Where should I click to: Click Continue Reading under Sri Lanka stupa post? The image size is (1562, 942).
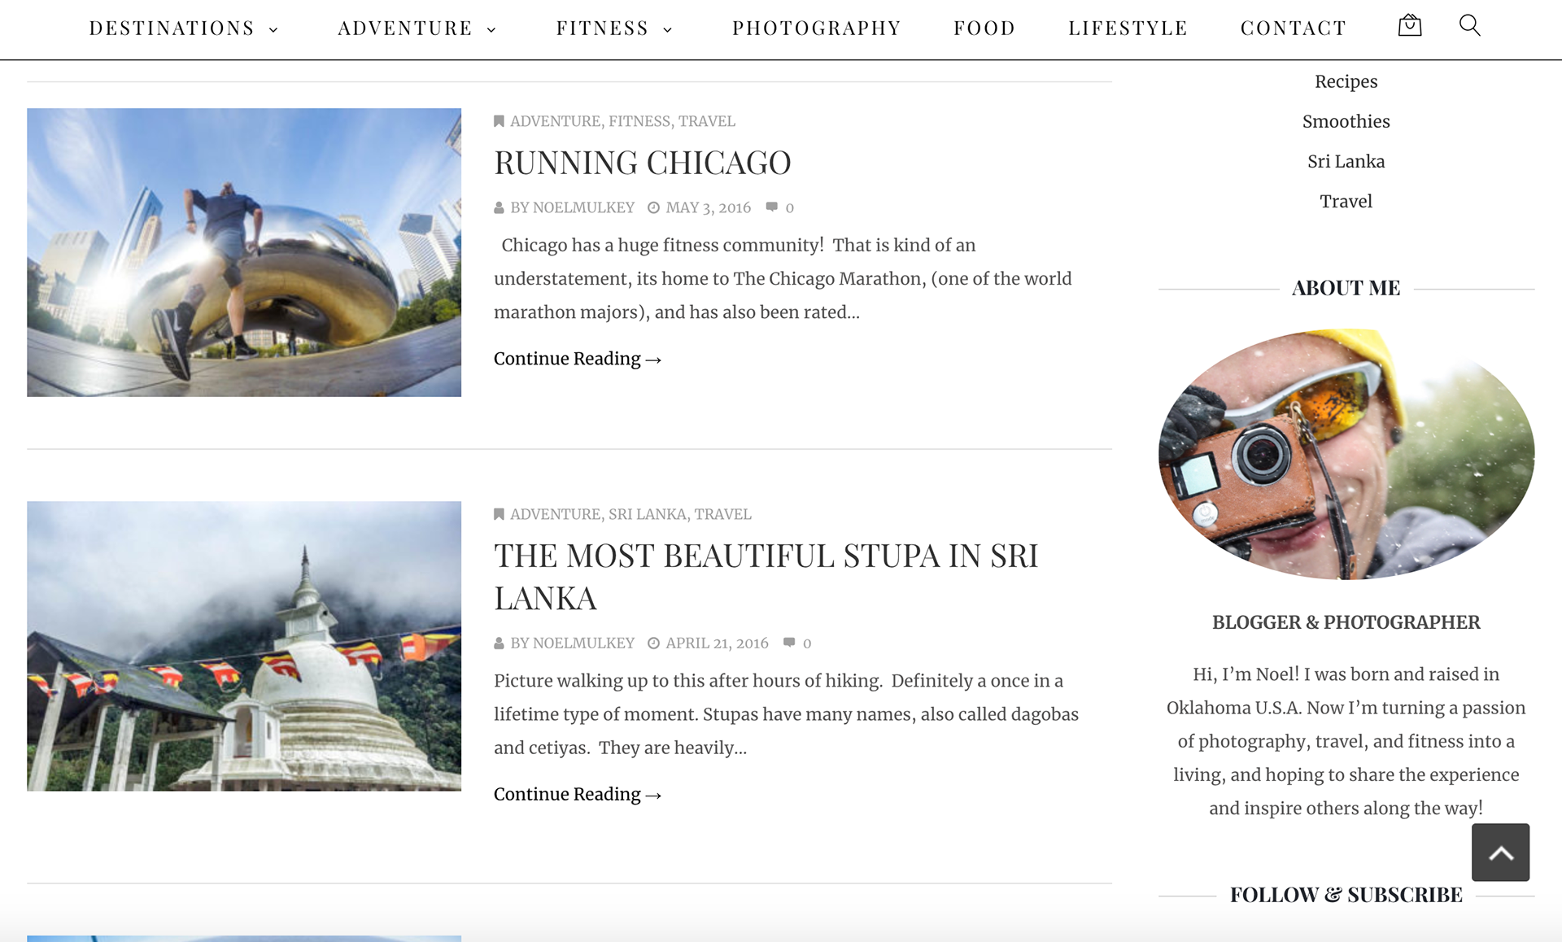coord(578,794)
